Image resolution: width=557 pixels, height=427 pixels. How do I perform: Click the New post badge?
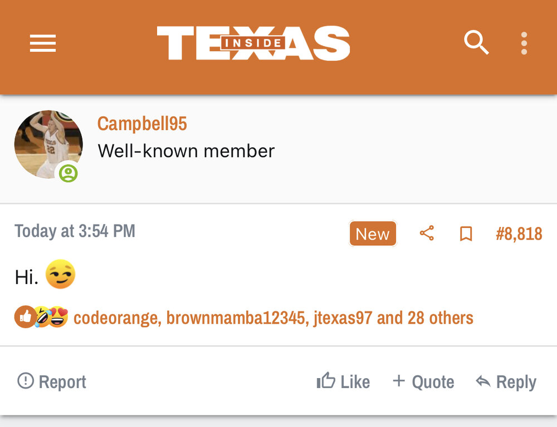(373, 234)
